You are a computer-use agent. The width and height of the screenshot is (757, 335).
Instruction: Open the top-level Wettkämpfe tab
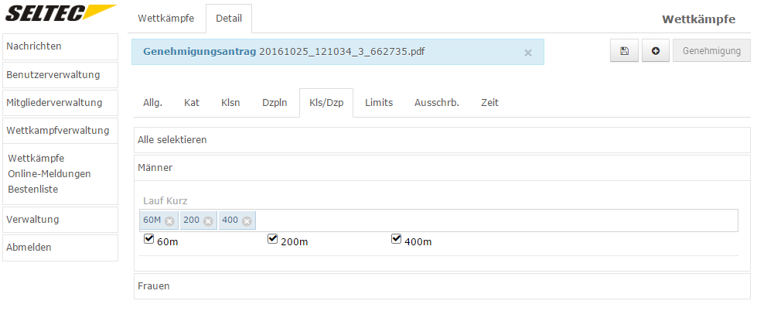coord(166,19)
